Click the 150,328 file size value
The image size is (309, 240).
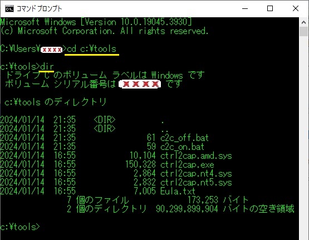[140, 164]
